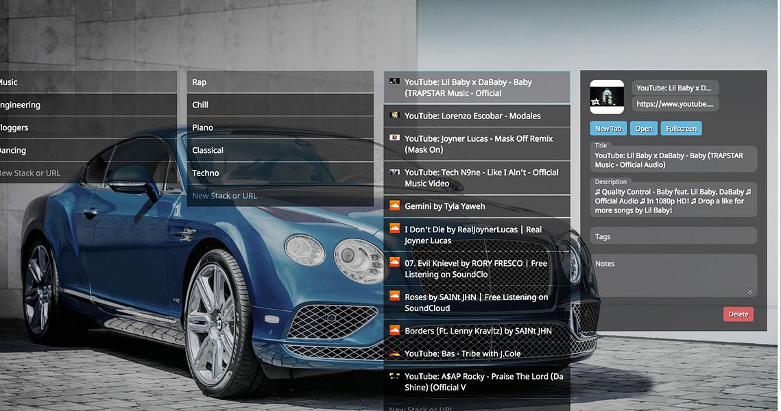
Task: Open the Chill stack
Action: coord(280,105)
